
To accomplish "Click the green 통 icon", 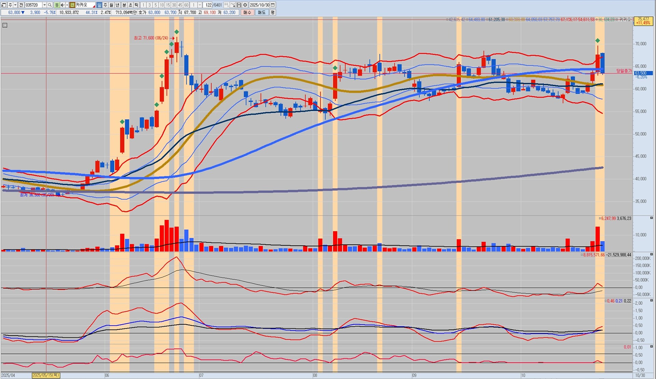I will coord(57,5).
